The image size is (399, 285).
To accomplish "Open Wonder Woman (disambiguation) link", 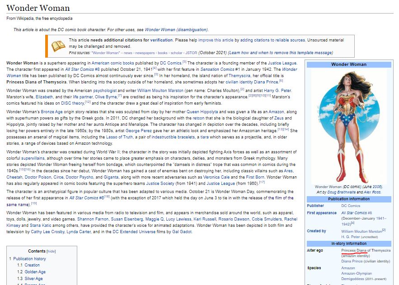I will pos(176,30).
